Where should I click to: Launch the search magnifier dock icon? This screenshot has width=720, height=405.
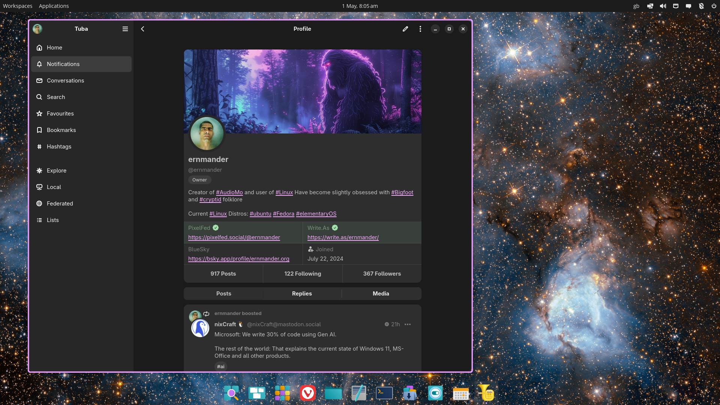click(231, 393)
